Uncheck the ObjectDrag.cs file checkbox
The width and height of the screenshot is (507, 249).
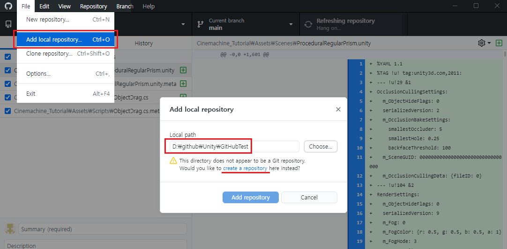tap(8, 98)
